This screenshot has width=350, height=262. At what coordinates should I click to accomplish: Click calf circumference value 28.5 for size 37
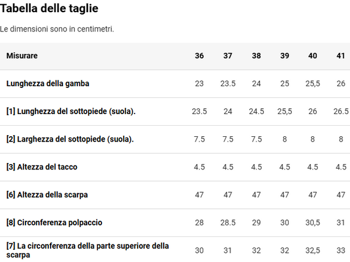[228, 222]
